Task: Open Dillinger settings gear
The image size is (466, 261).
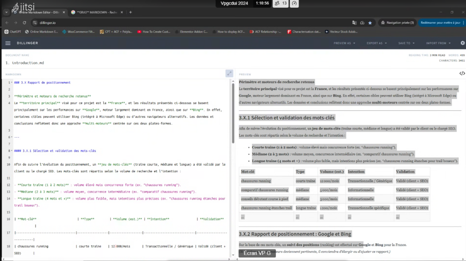Action: click(x=462, y=43)
